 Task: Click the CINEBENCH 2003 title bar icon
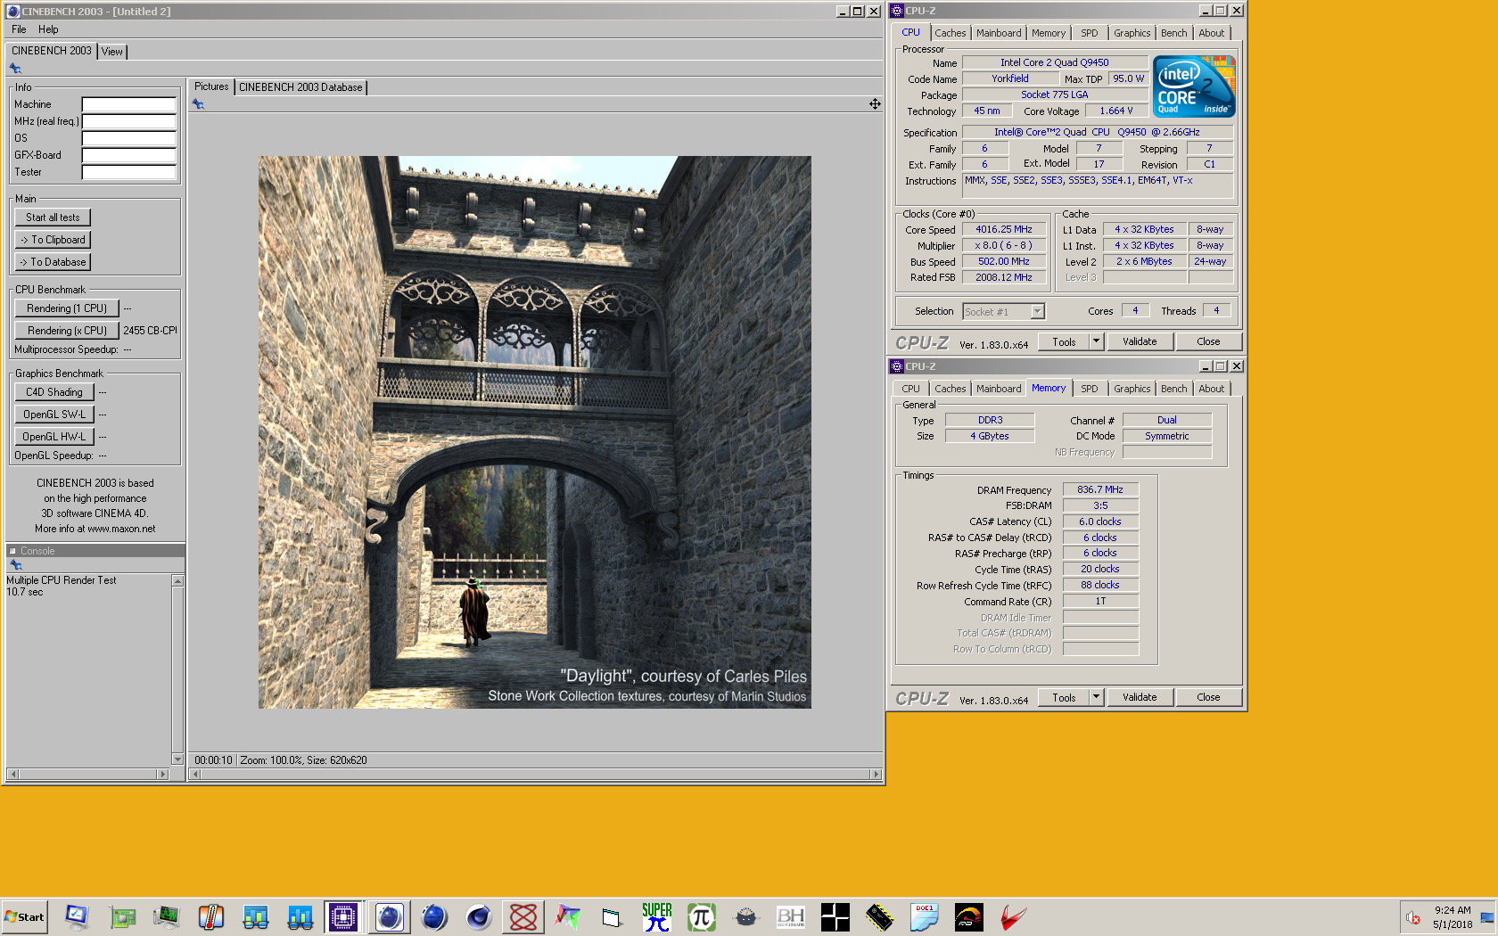click(x=12, y=11)
